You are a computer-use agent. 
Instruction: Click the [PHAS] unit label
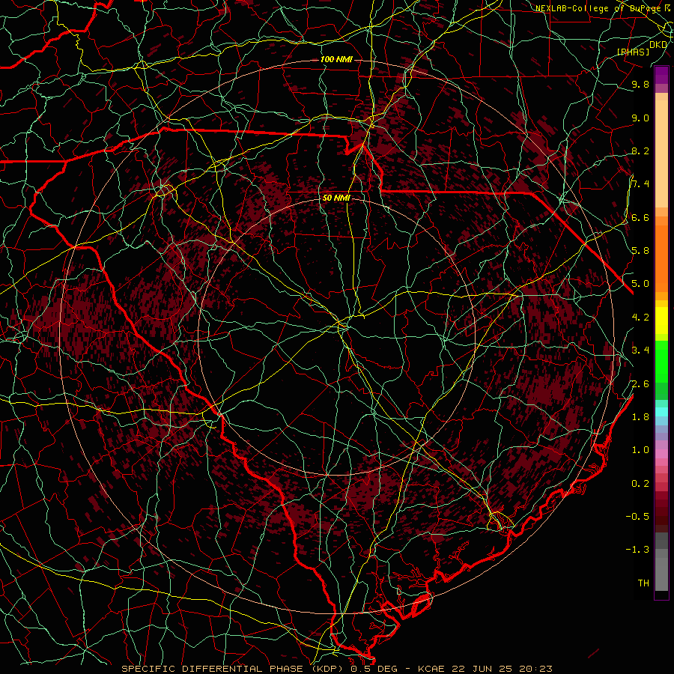pyautogui.click(x=633, y=52)
